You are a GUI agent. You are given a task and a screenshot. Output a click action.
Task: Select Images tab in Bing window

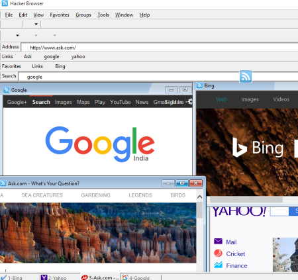pyautogui.click(x=250, y=99)
